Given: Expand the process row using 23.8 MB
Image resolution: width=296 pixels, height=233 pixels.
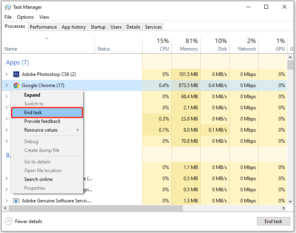Looking at the screenshot, I should pyautogui.click(x=7, y=119).
